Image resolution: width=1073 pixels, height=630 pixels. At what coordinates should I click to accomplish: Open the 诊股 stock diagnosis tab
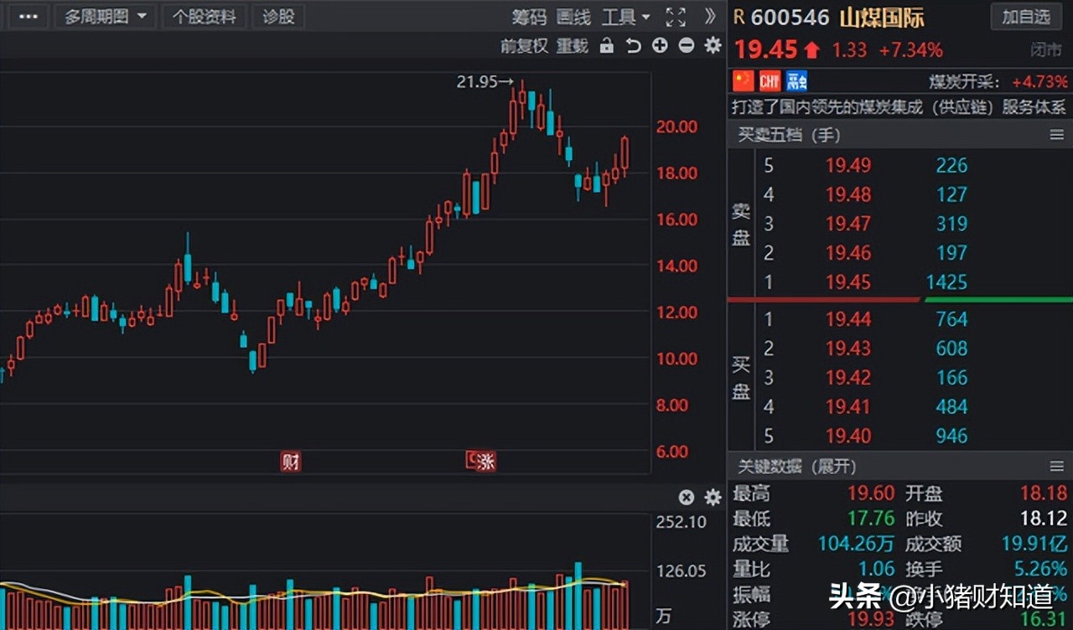pos(277,17)
